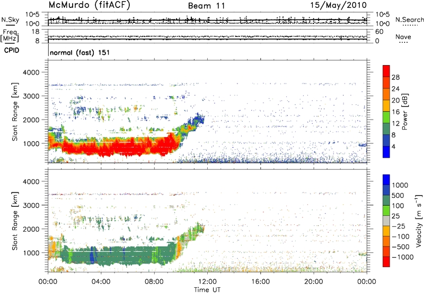Click the 20:00 time axis label

[313, 282]
